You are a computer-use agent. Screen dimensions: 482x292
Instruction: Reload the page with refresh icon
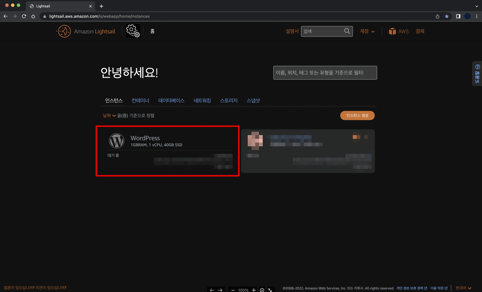(x=24, y=16)
